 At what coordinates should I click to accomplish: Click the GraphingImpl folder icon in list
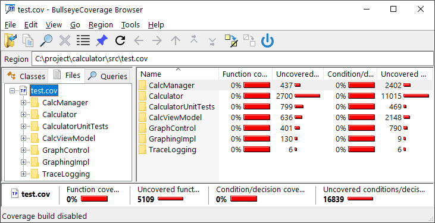click(x=143, y=139)
